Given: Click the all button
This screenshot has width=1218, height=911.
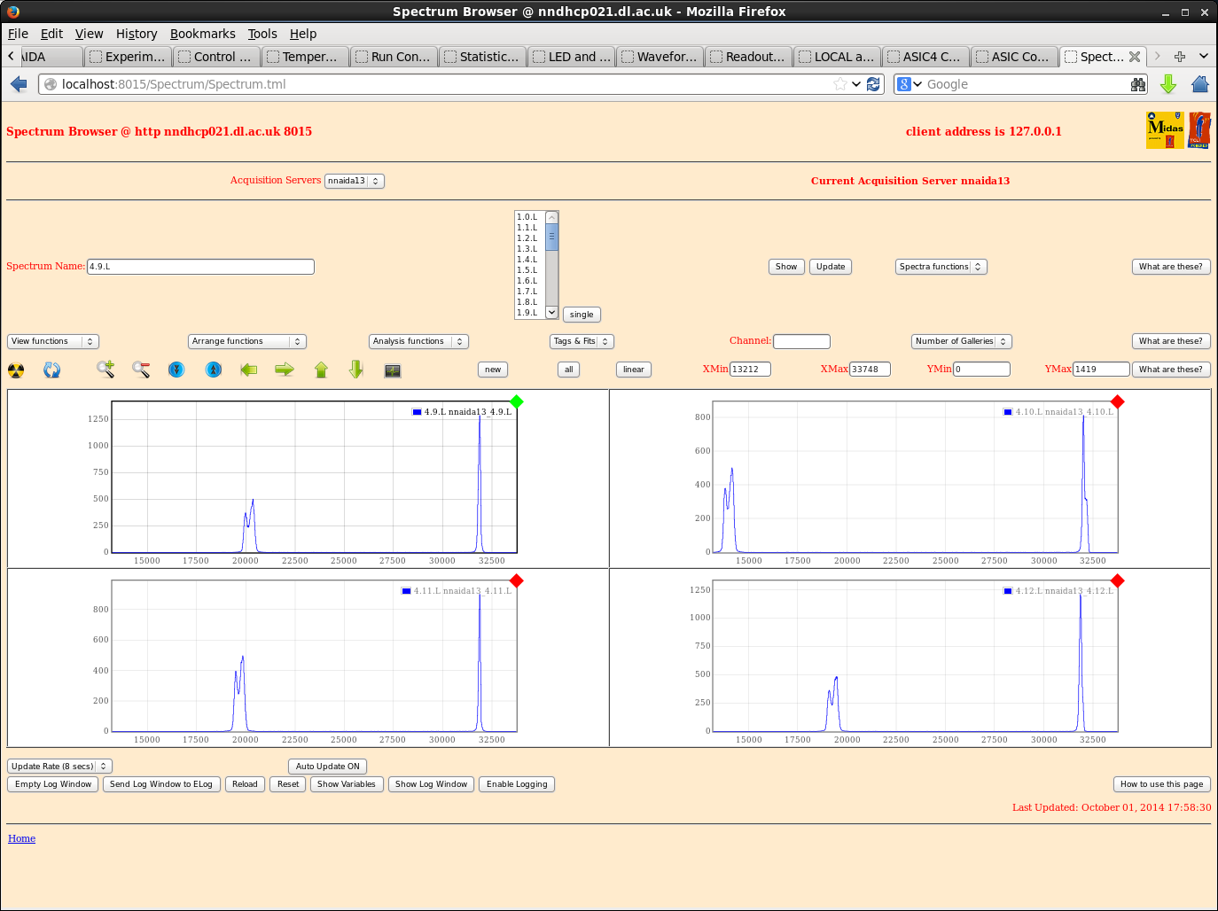Looking at the screenshot, I should tap(569, 370).
